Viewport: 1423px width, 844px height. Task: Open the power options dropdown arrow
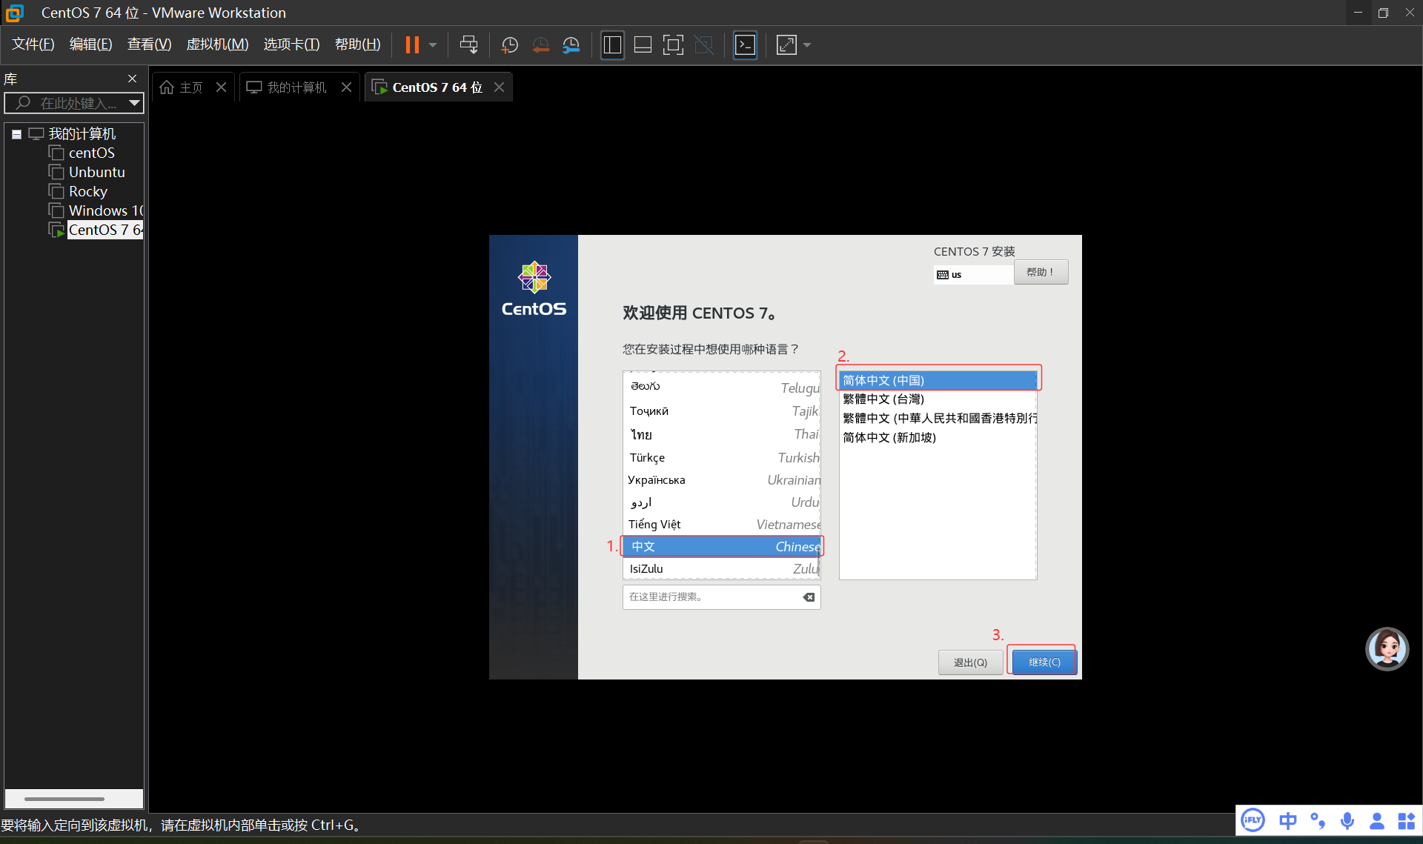tap(433, 45)
